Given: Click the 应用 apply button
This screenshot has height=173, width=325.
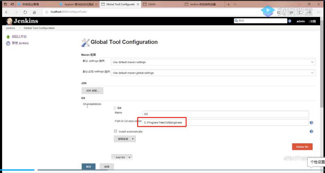Looking at the screenshot, I should coord(107,167).
